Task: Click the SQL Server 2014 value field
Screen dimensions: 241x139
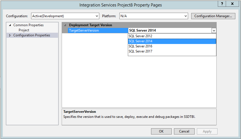Action: 170,30
